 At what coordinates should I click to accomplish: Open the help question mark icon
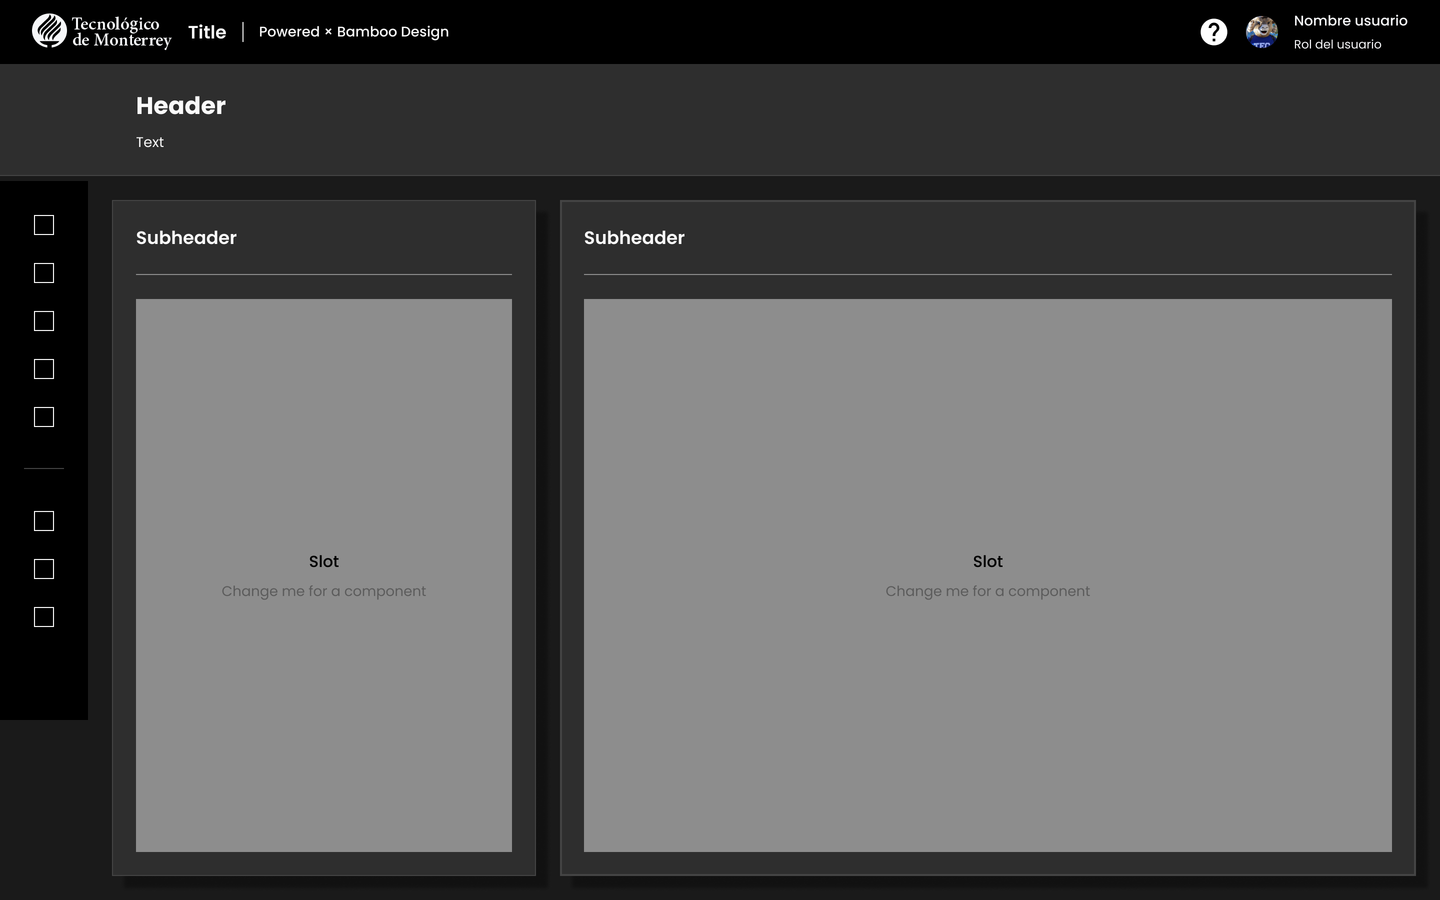[x=1214, y=32]
